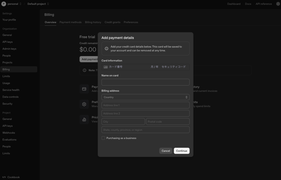The width and height of the screenshot is (281, 180).
Task: Click the credit card icon in card number field
Action: (x=105, y=67)
